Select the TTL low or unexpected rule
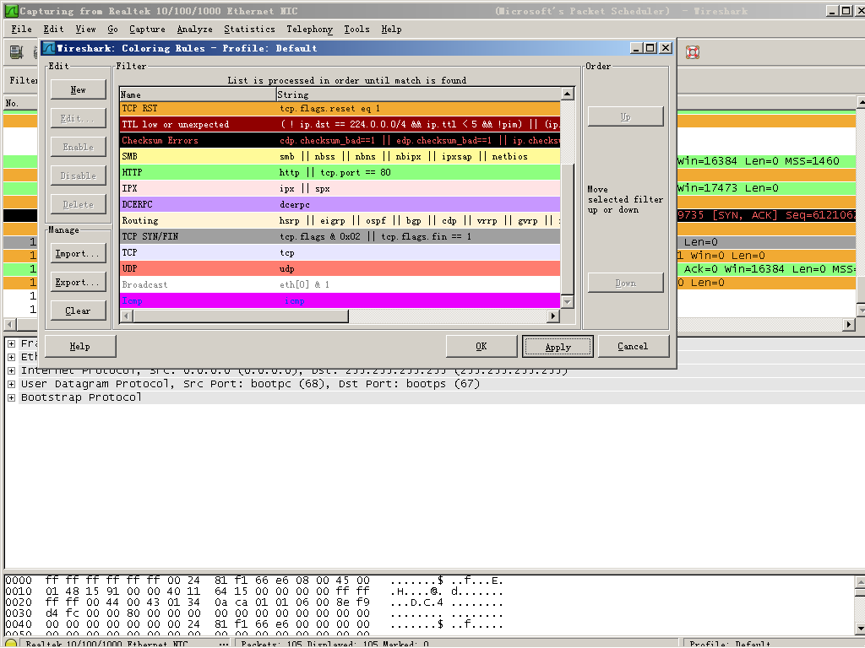 point(340,125)
